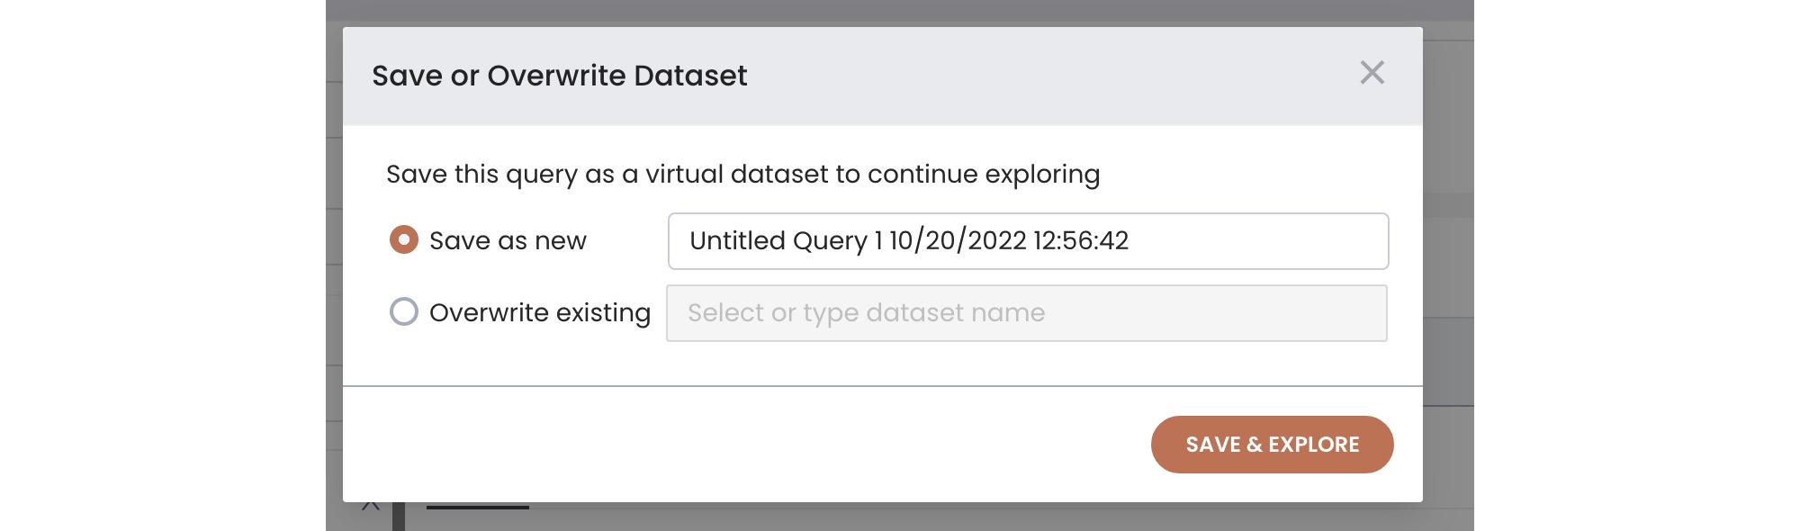
Task: Place cursor on 10/20/2022 in the dataset name
Action: tap(958, 241)
